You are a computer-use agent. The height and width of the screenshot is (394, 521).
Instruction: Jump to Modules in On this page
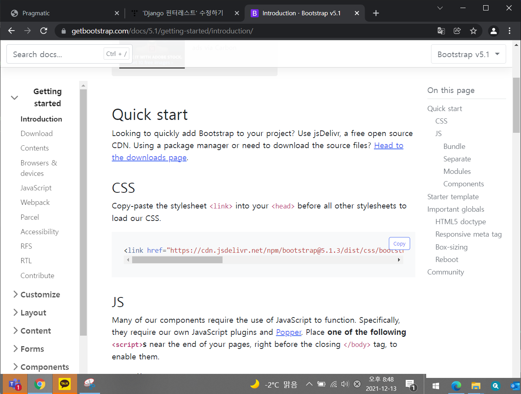click(457, 171)
